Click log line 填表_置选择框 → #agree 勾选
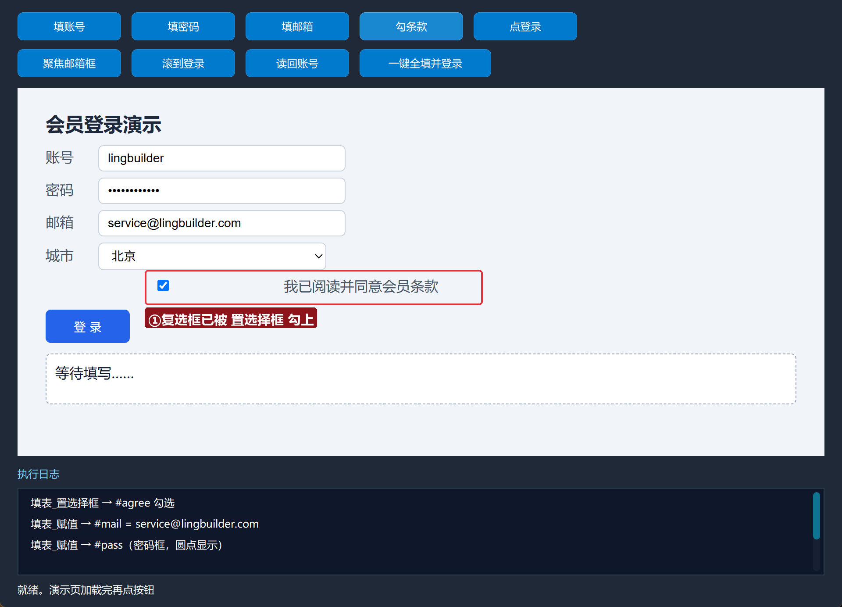The height and width of the screenshot is (607, 842). tap(103, 503)
